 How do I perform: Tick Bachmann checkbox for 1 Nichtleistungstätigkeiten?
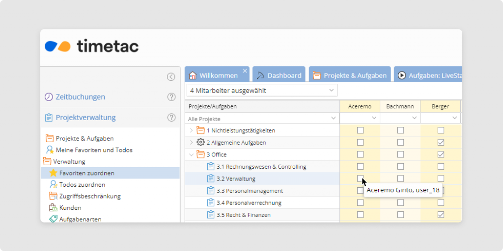[x=400, y=130]
